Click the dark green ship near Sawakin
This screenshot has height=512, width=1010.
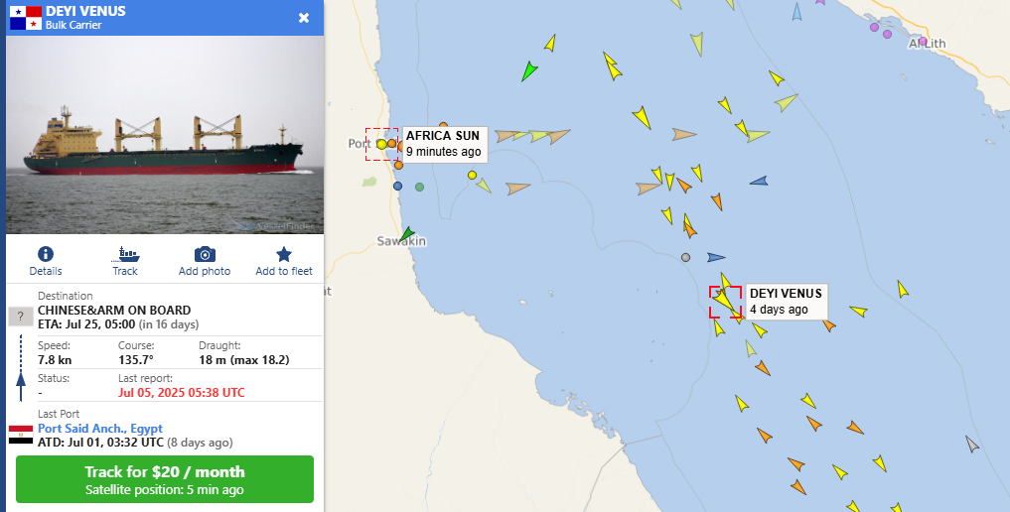click(406, 234)
